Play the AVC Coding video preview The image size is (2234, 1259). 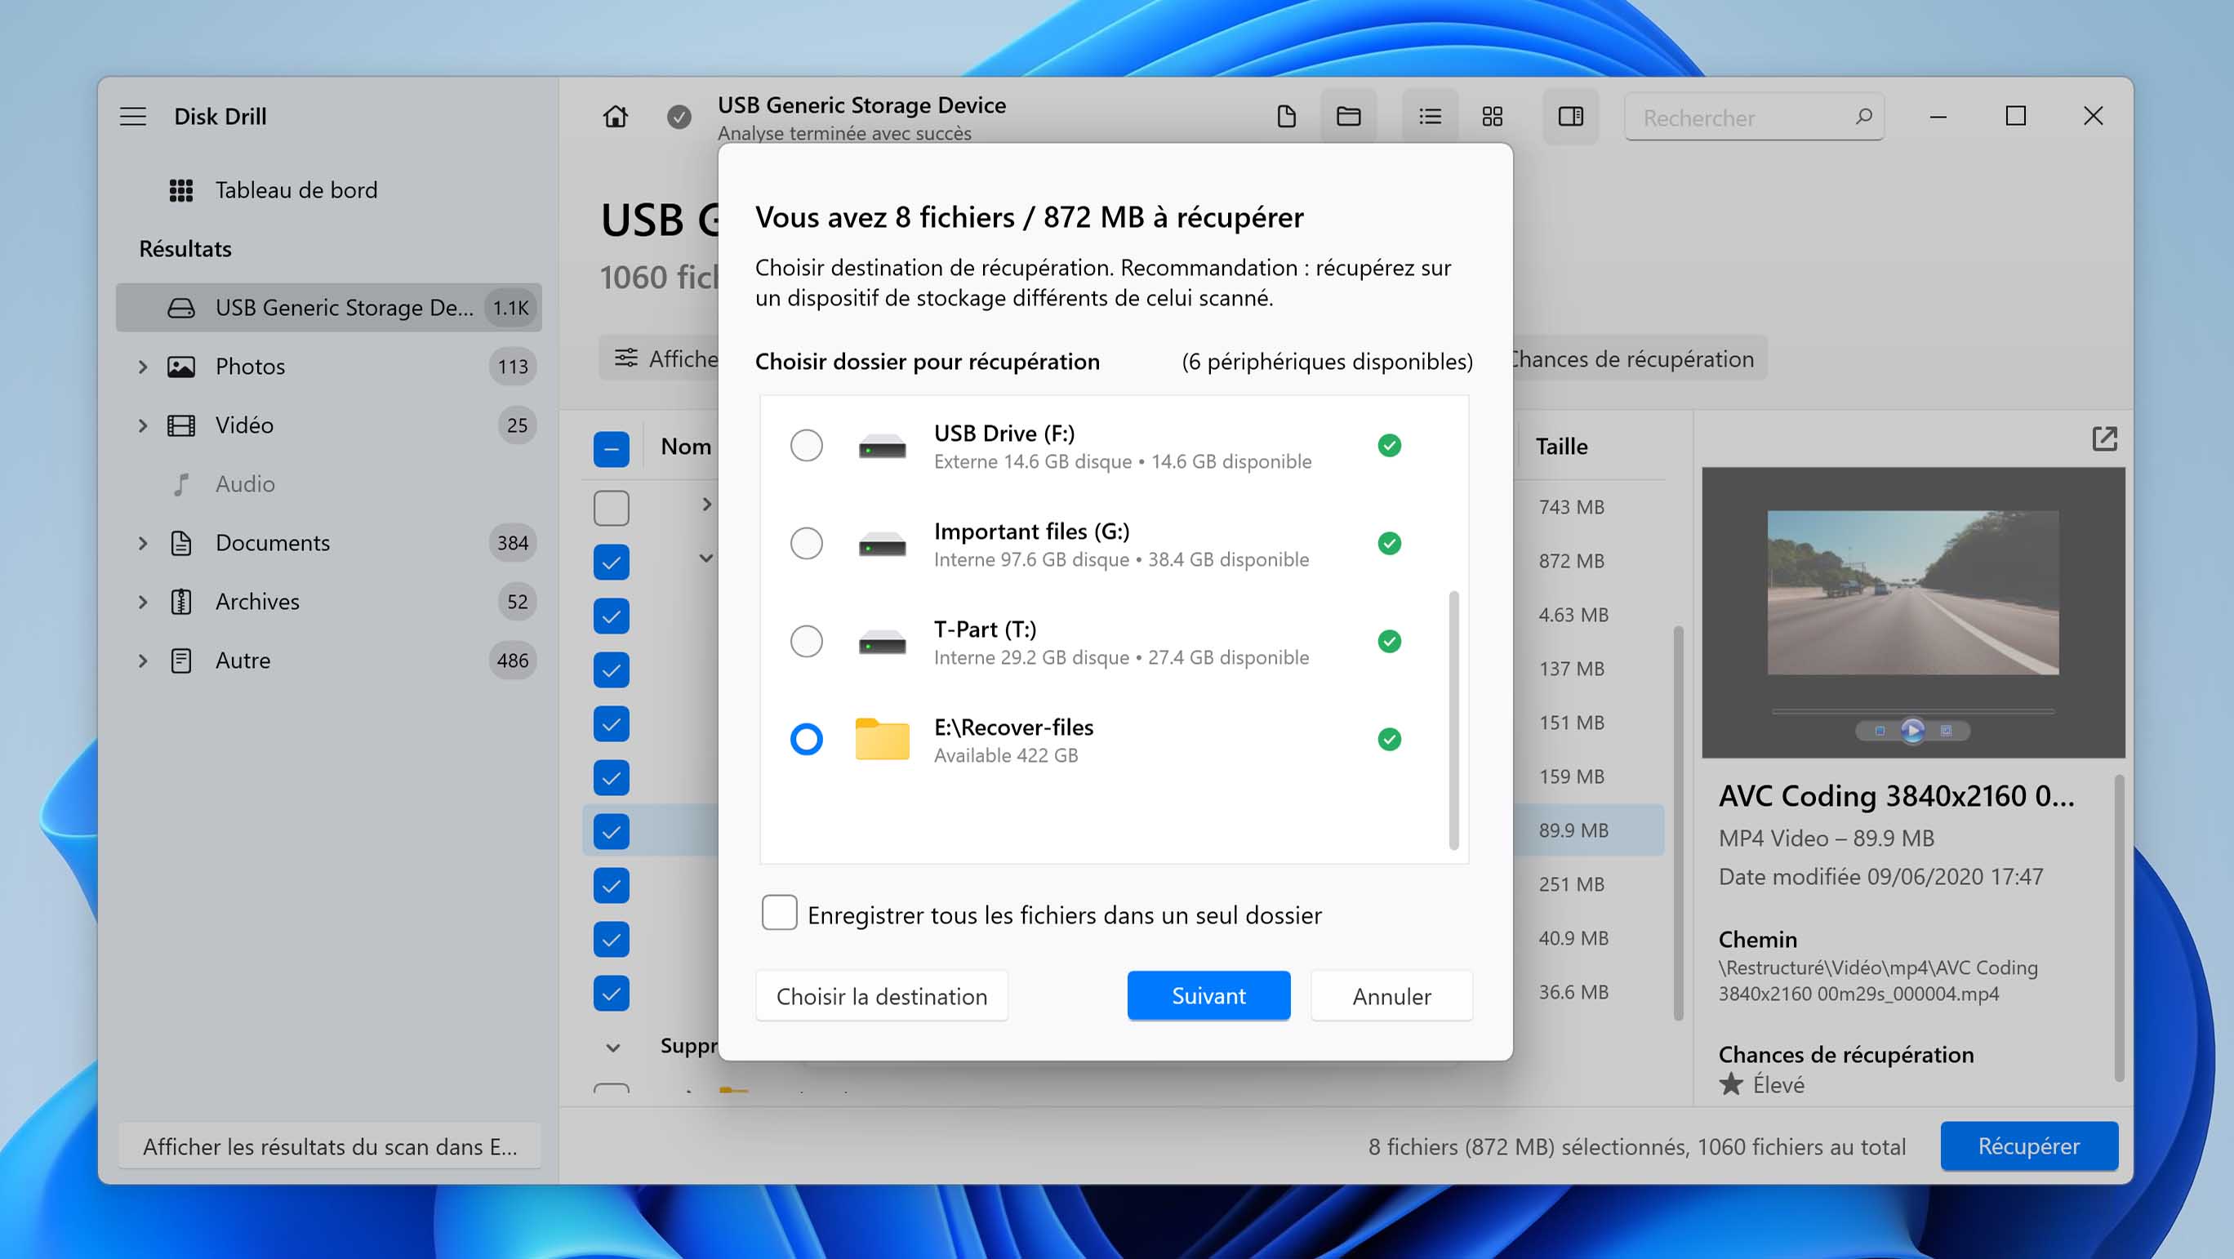tap(1912, 730)
